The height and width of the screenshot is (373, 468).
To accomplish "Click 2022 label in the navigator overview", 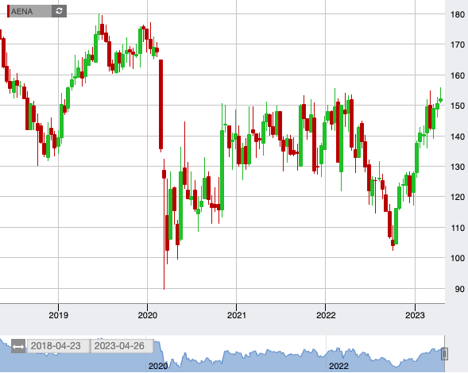I will [x=338, y=366].
